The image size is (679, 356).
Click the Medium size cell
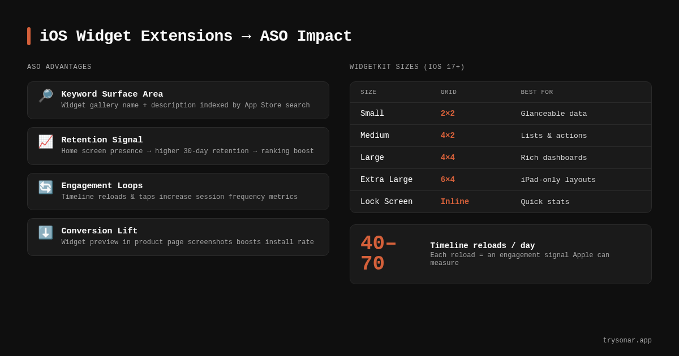tap(375, 136)
